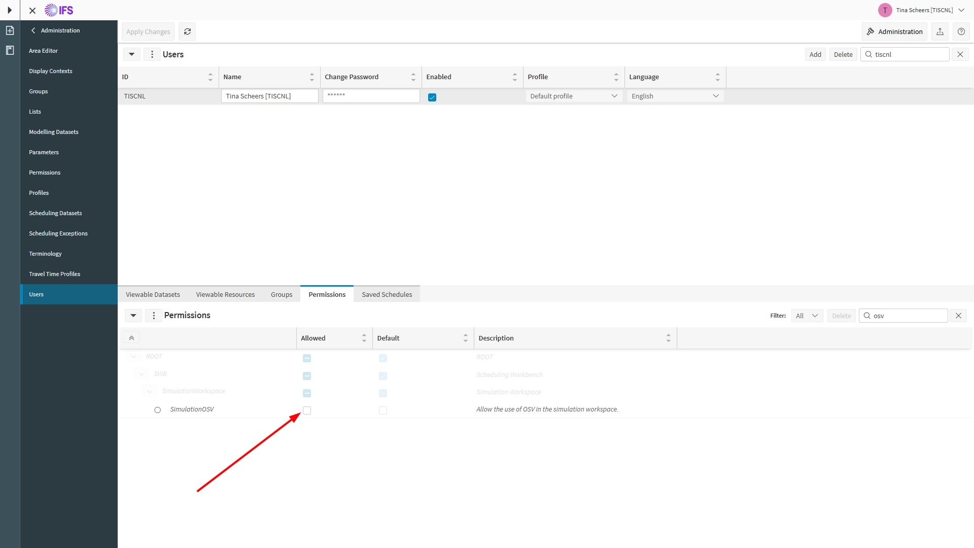Switch to the Viewable Resources tab
974x548 pixels.
pos(225,294)
